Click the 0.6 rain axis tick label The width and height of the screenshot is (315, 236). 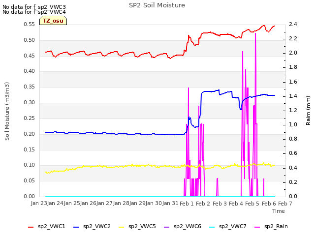coord(293,153)
